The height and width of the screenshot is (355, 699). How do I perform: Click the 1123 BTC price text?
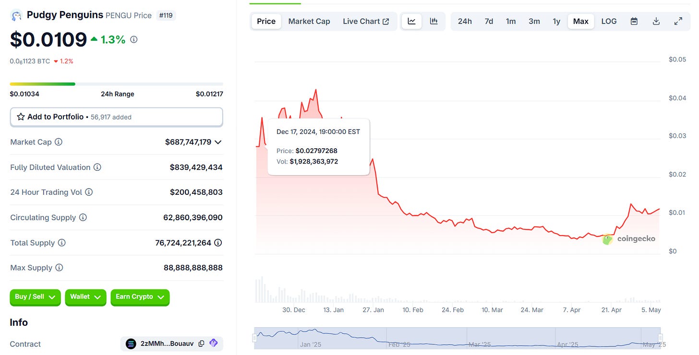coord(30,61)
